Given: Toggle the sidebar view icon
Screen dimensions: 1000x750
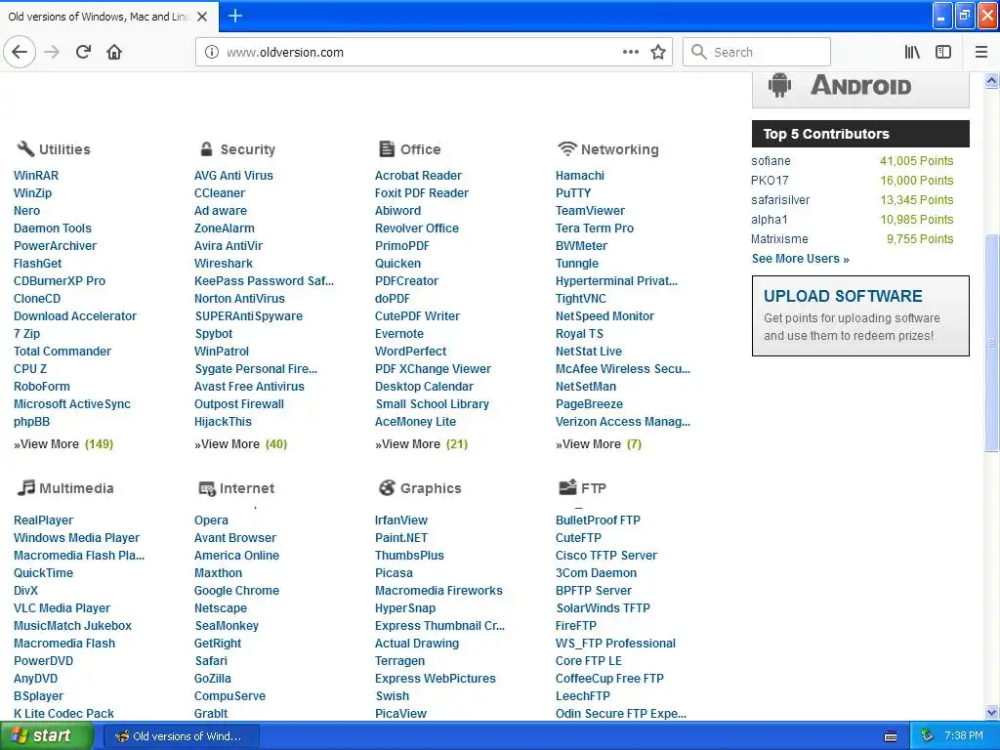Looking at the screenshot, I should click(x=943, y=53).
